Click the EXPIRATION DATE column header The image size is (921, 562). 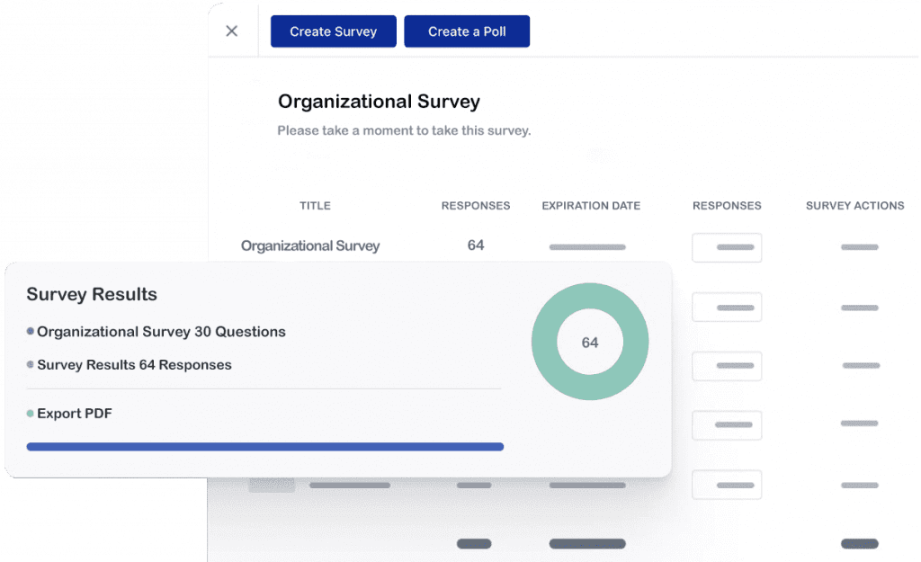click(x=590, y=205)
